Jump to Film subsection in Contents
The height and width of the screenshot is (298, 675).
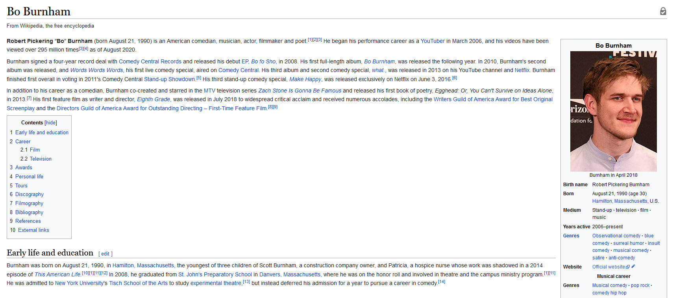(x=35, y=150)
